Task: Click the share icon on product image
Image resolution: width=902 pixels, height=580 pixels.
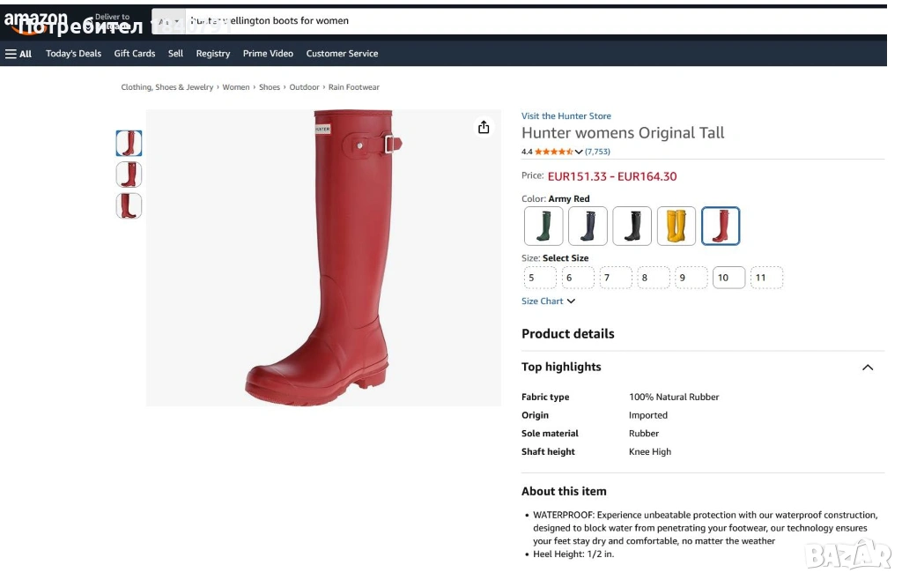Action: pos(484,128)
